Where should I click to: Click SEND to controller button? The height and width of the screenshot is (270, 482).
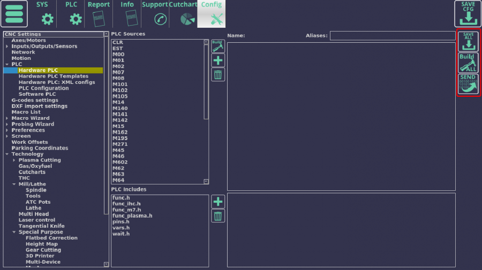(x=468, y=84)
